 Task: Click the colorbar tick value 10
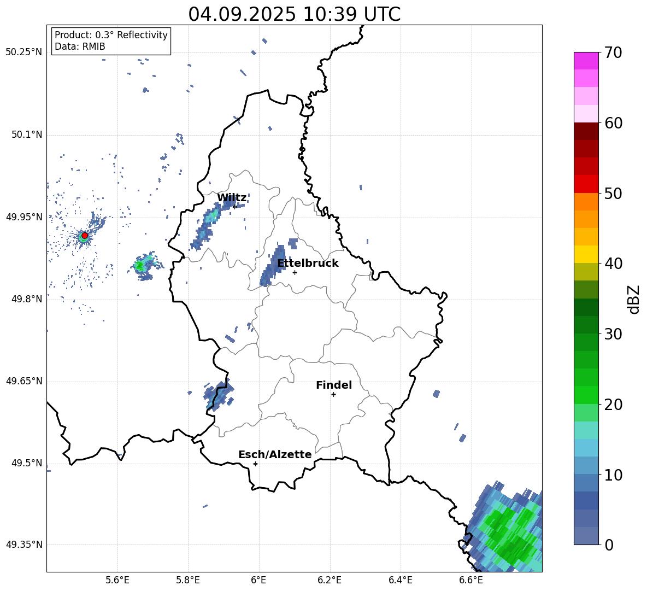613,475
